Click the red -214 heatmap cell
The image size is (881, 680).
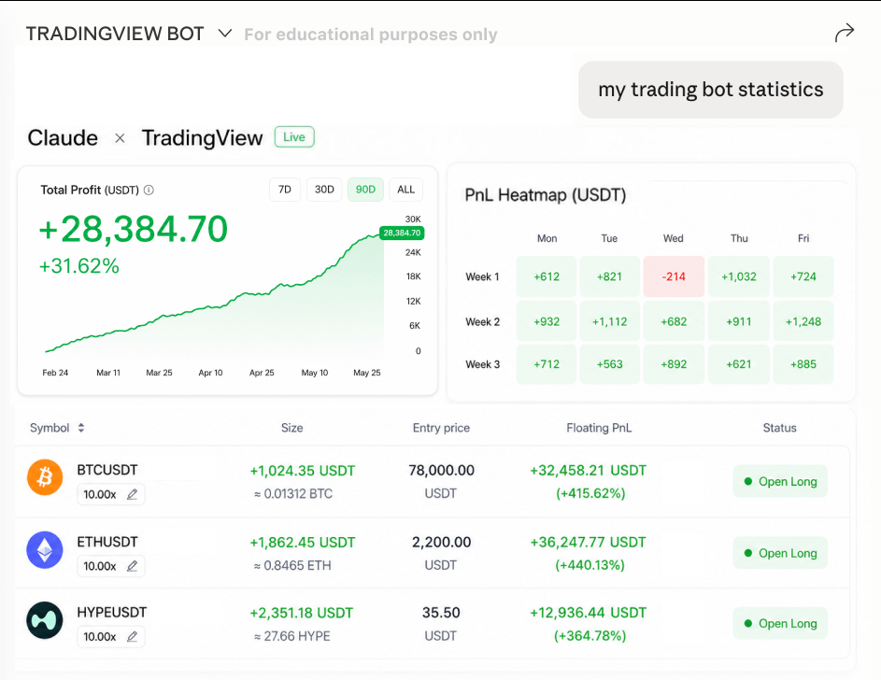(x=674, y=276)
